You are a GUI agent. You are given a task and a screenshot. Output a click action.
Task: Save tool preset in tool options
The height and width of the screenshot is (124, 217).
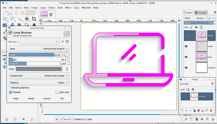[x=7, y=119]
